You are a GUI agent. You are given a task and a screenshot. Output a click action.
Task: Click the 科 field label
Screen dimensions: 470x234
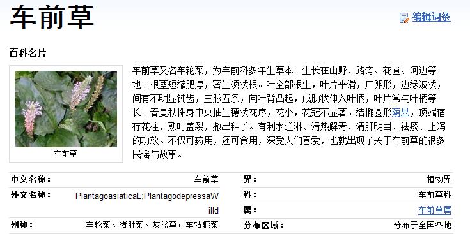pos(250,195)
